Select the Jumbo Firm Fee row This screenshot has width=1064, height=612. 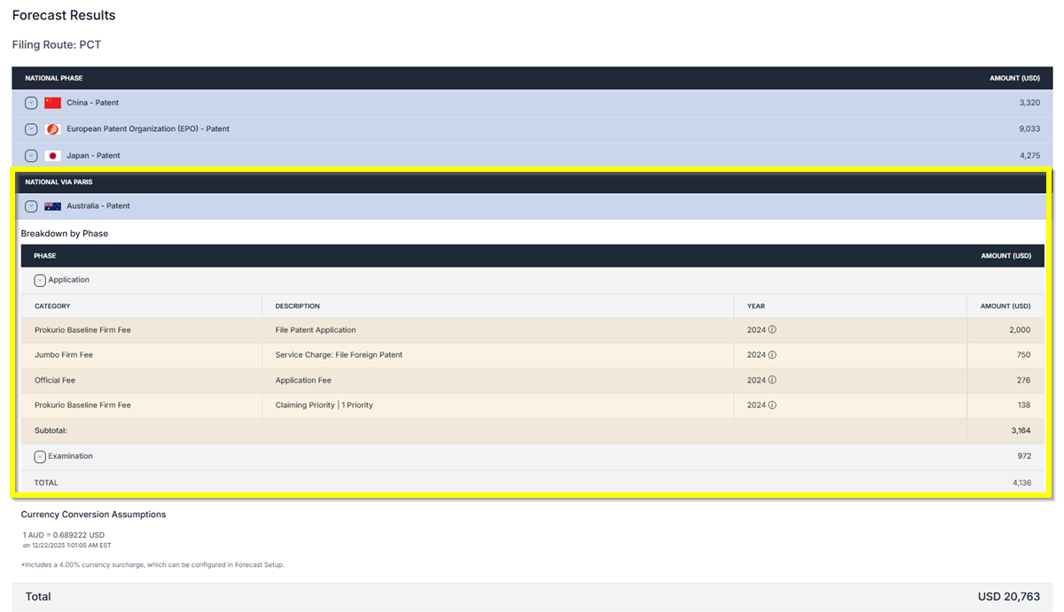(64, 355)
